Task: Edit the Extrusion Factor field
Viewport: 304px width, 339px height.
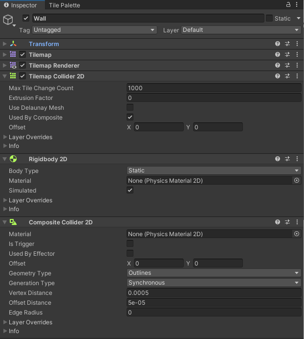Action: pyautogui.click(x=214, y=97)
